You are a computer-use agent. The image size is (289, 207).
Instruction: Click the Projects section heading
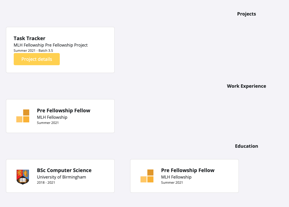click(246, 14)
